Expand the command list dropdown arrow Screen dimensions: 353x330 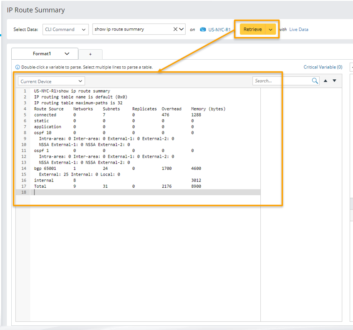182,29
